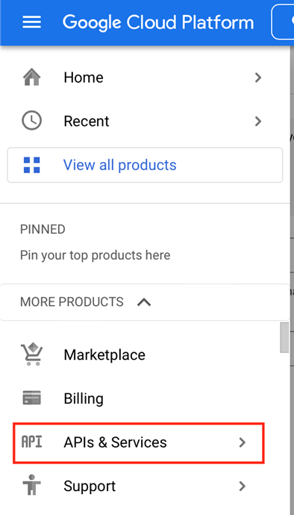Click the Marketplace shopping cart icon

(31, 355)
